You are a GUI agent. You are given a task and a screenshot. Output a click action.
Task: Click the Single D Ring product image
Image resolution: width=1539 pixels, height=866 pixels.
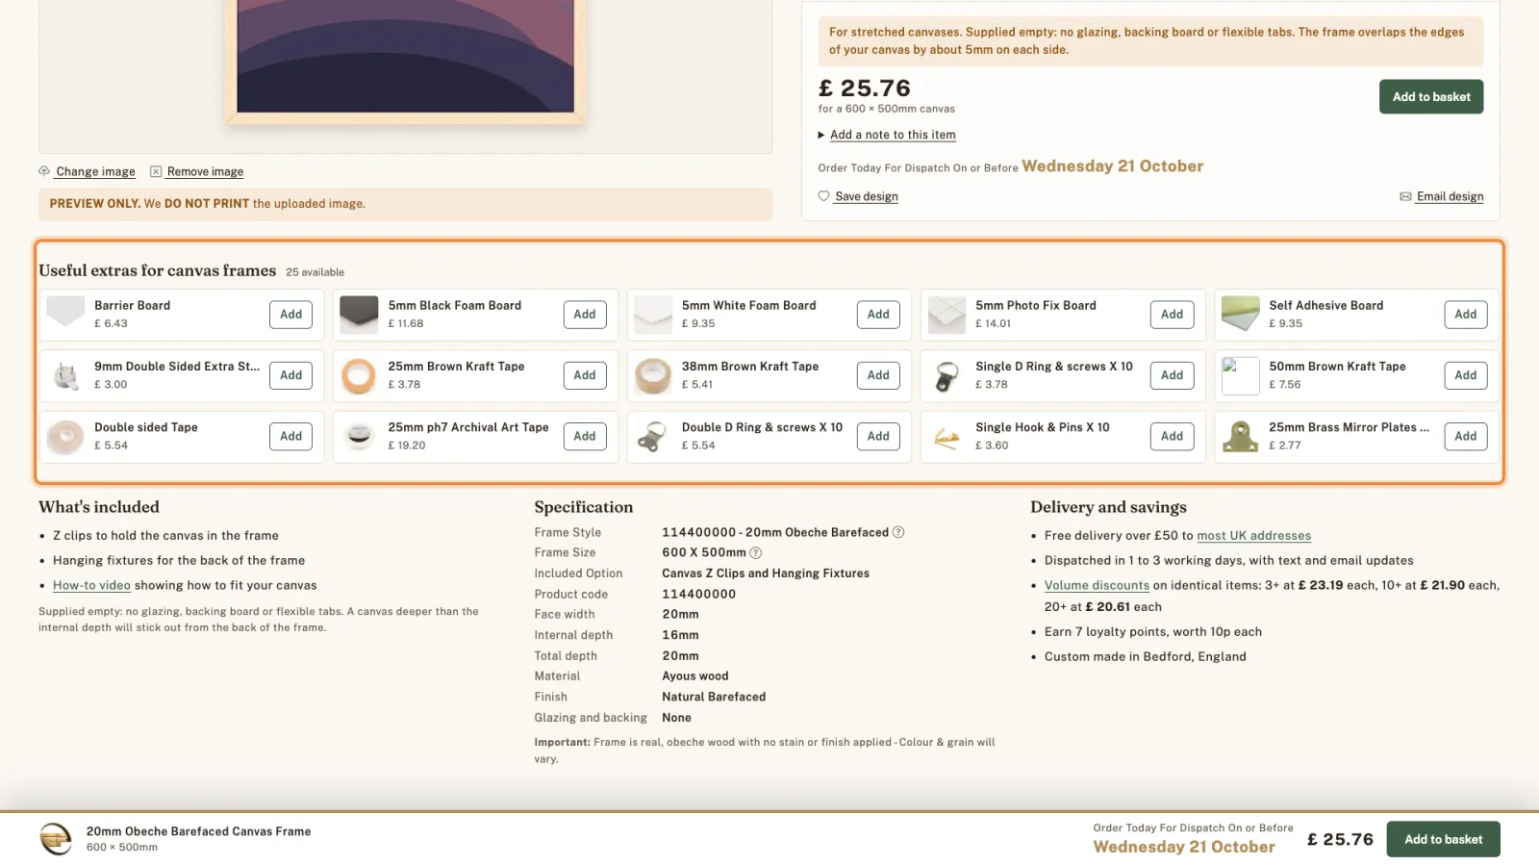pyautogui.click(x=946, y=375)
